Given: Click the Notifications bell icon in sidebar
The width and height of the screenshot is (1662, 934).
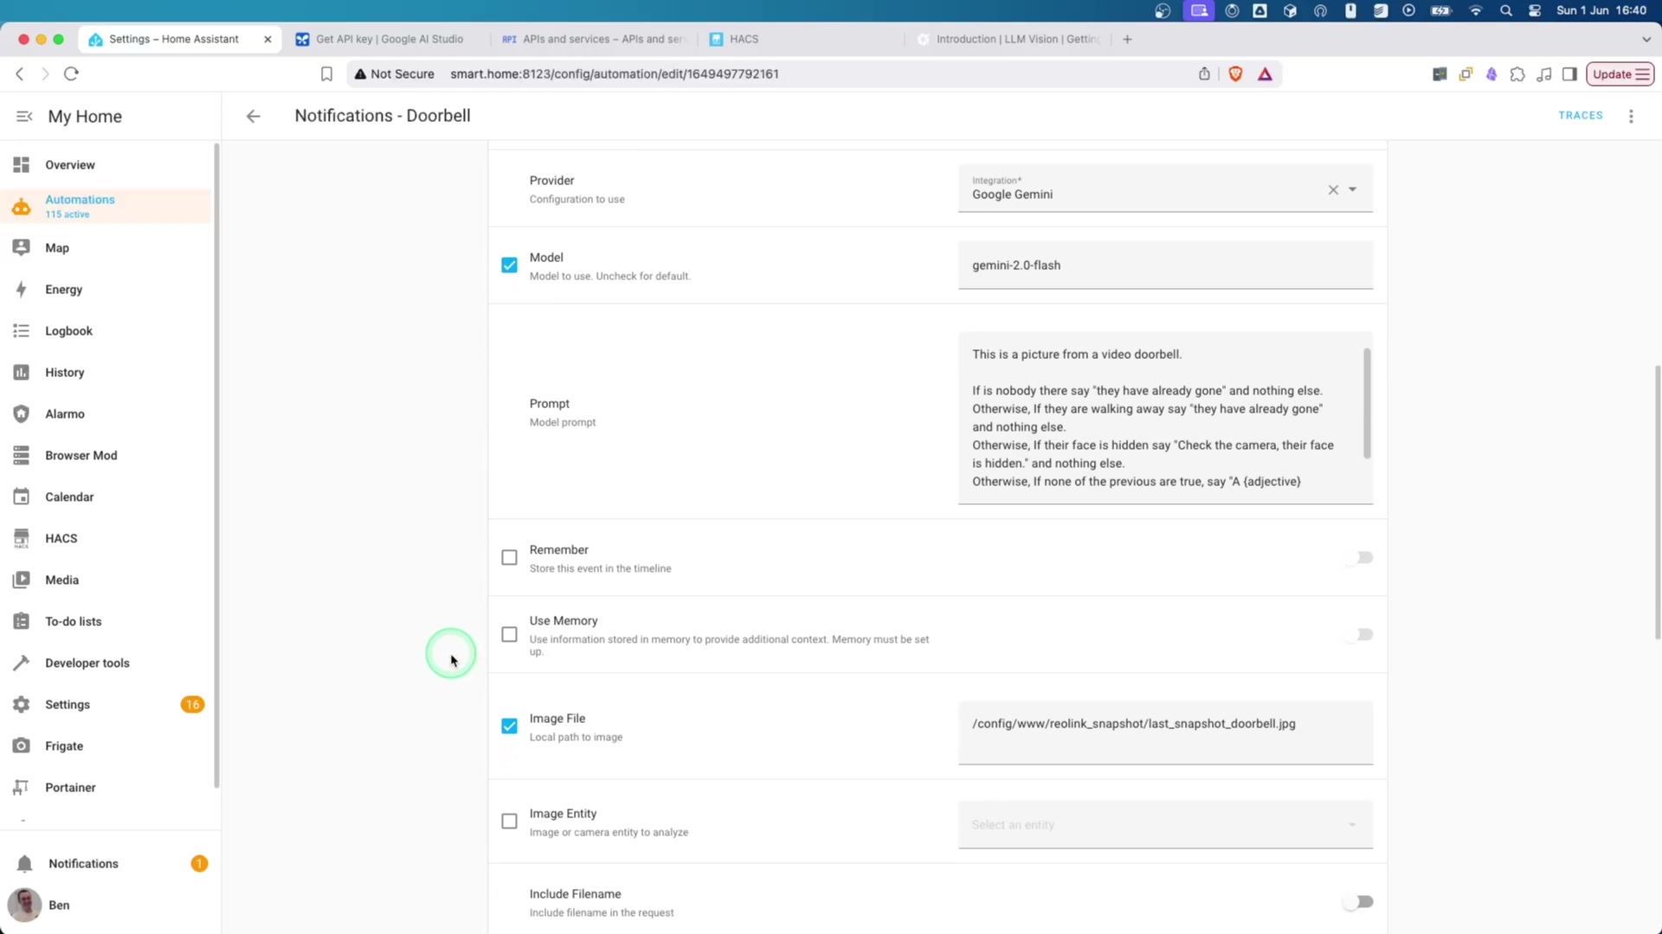Looking at the screenshot, I should click(25, 864).
